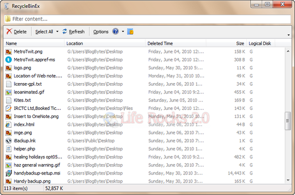Select the helper.php file icon
The image size is (295, 195).
[9, 149]
